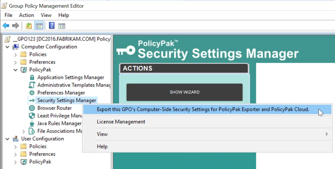Choose Export this GPO's Computer-Side Security Settings
The width and height of the screenshot is (335, 169).
[x=207, y=109]
